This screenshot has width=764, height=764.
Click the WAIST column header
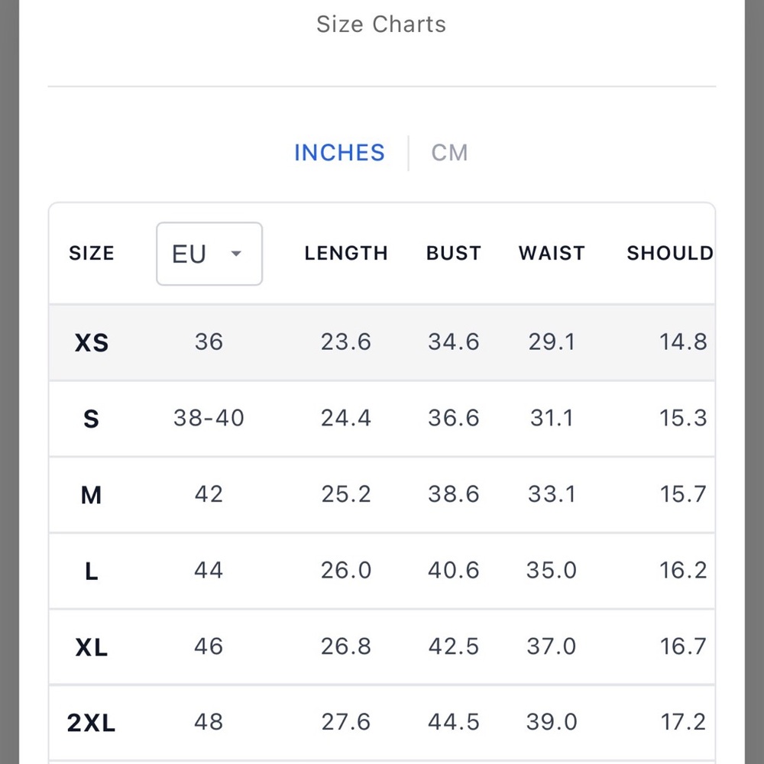(x=552, y=254)
